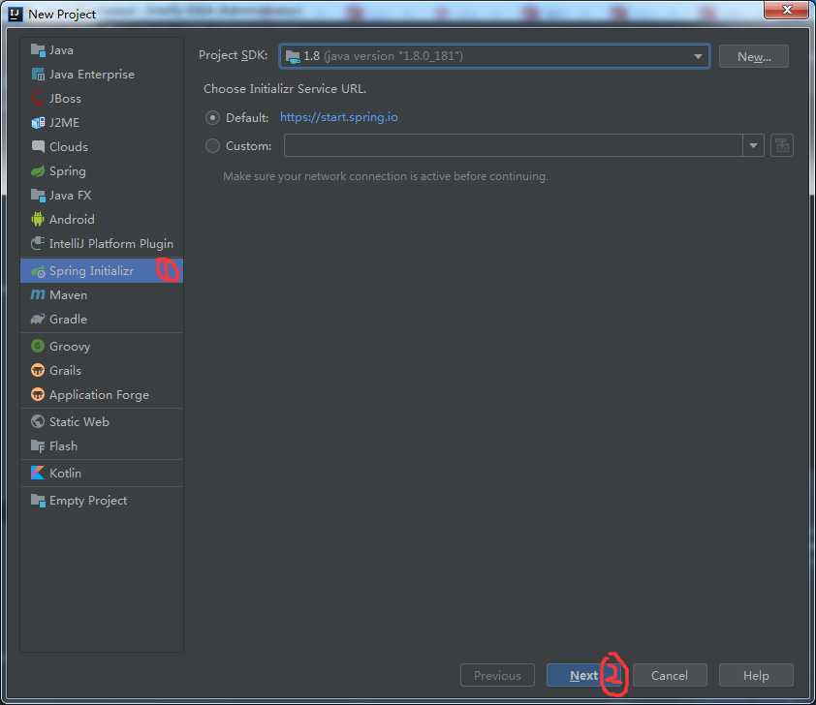816x705 pixels.
Task: Choose the Gradle project type
Action: (x=102, y=320)
